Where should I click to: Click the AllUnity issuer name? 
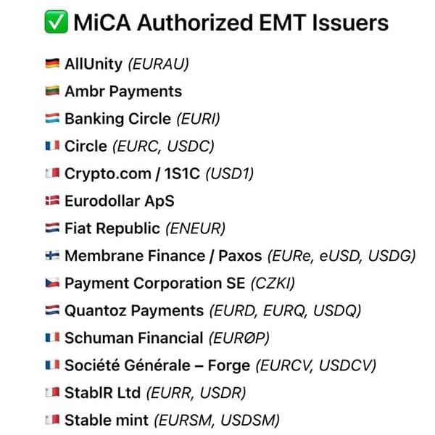(94, 64)
